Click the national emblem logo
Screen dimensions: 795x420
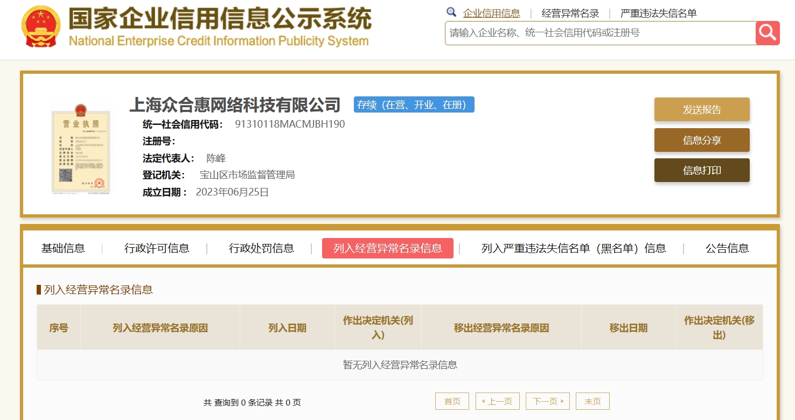coord(42,26)
